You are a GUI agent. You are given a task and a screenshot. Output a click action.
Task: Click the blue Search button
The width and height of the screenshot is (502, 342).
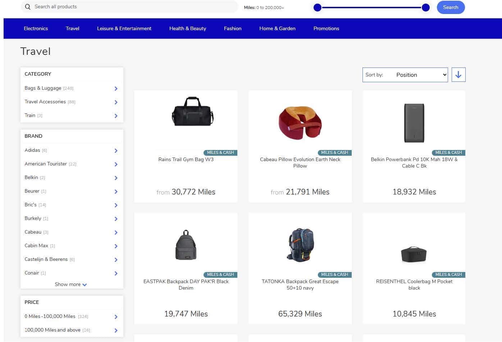pyautogui.click(x=451, y=7)
